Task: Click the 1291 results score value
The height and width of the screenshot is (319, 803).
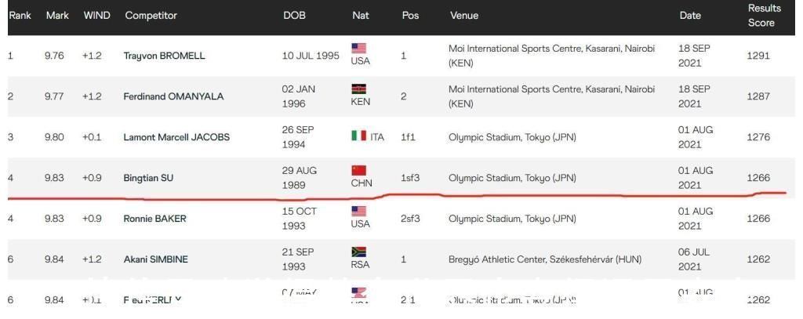Action: 758,56
